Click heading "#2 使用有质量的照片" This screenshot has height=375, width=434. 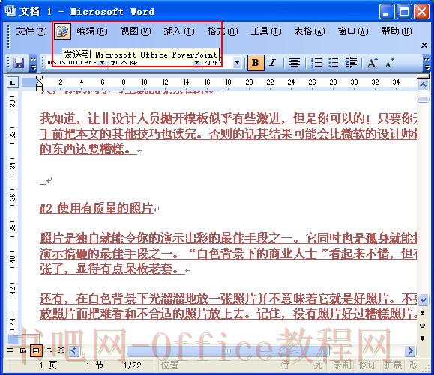coord(97,208)
